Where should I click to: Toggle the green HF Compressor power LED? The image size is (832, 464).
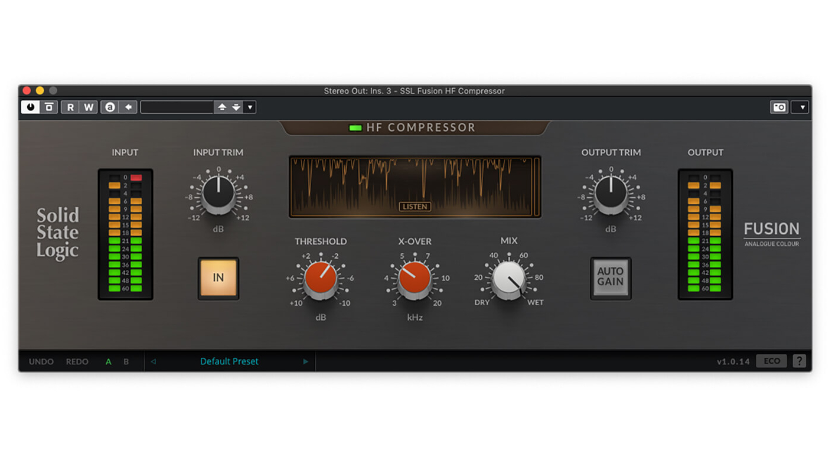coord(355,128)
